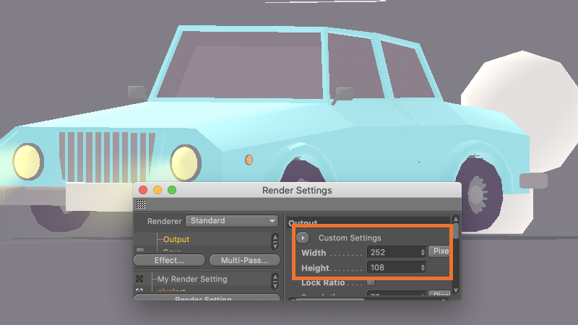This screenshot has height=325, width=578.
Task: Open the Renderer dropdown set to Standard
Action: click(232, 221)
